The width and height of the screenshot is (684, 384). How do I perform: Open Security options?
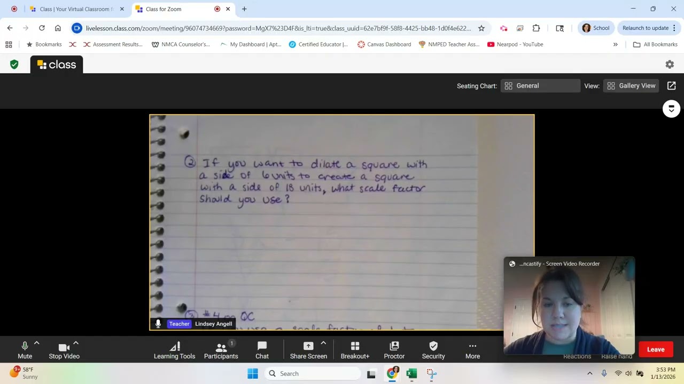pyautogui.click(x=433, y=350)
